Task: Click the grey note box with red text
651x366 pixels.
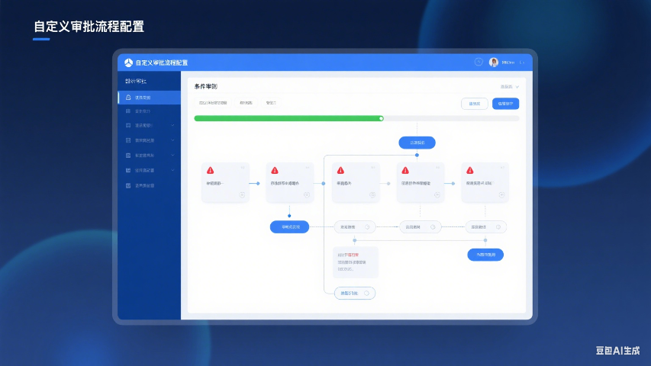Action: coord(356,262)
